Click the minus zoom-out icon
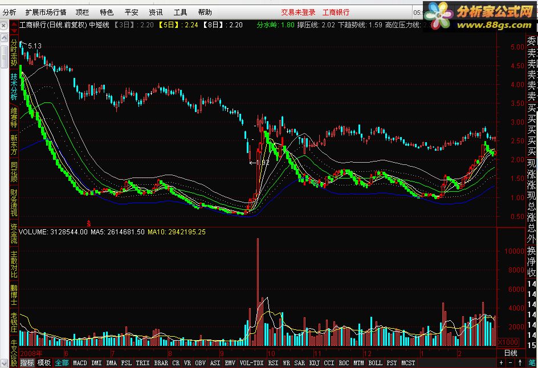538x368 pixels. click(510, 362)
